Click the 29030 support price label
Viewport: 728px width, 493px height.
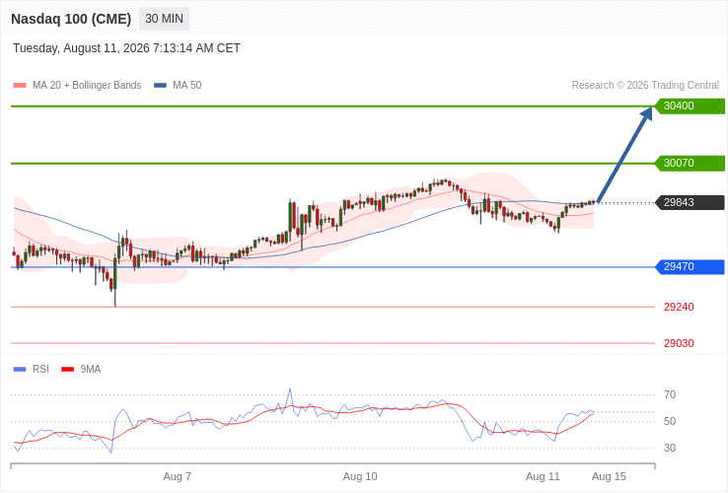coord(679,343)
